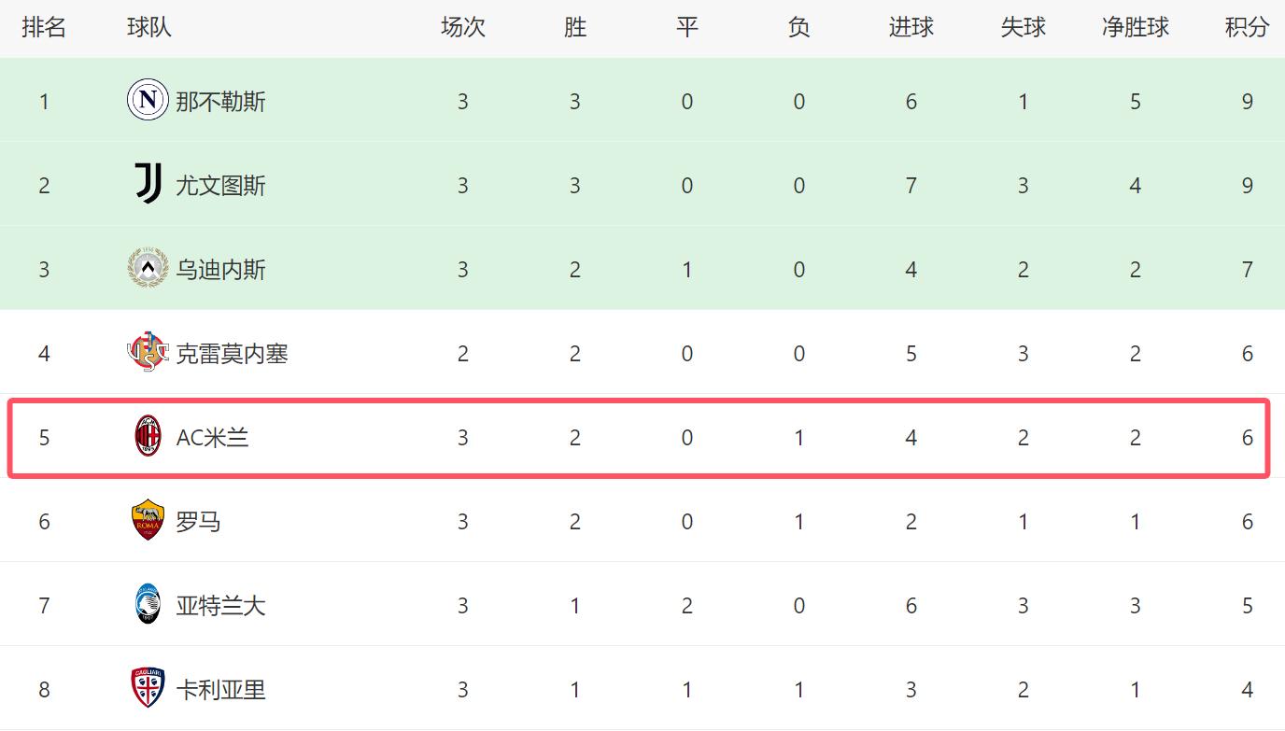Click AC米兰's points value 6

[1247, 438]
